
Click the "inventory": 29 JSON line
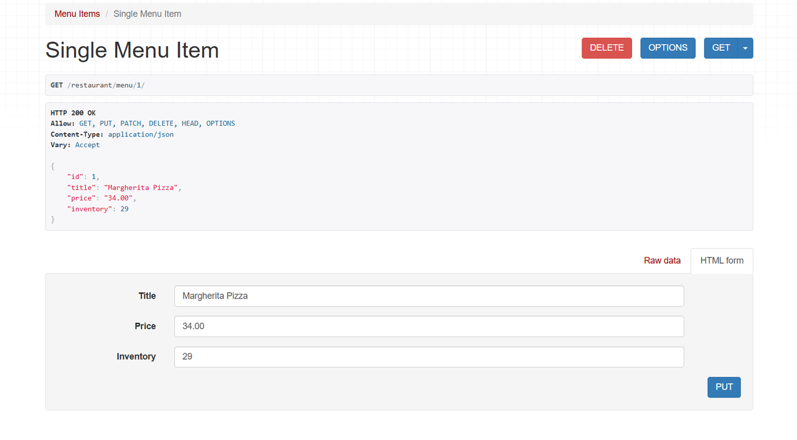(x=98, y=209)
